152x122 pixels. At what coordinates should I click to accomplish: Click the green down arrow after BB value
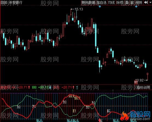coord(50,87)
